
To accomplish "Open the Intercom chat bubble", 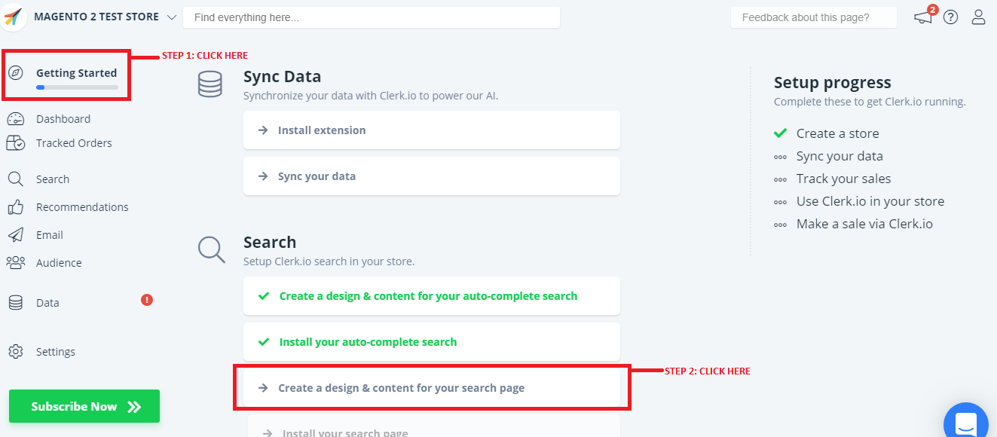I will (966, 422).
